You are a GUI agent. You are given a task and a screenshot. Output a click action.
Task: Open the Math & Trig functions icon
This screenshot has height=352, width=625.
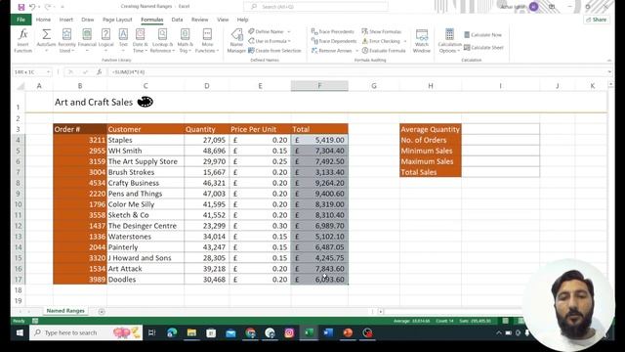click(x=185, y=40)
